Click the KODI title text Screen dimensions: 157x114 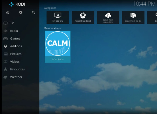(20, 4)
